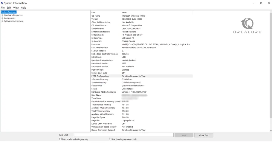This screenshot has height=143, width=272.
Task: Select the PCR7 Configuration row
Action: [x=142, y=76]
